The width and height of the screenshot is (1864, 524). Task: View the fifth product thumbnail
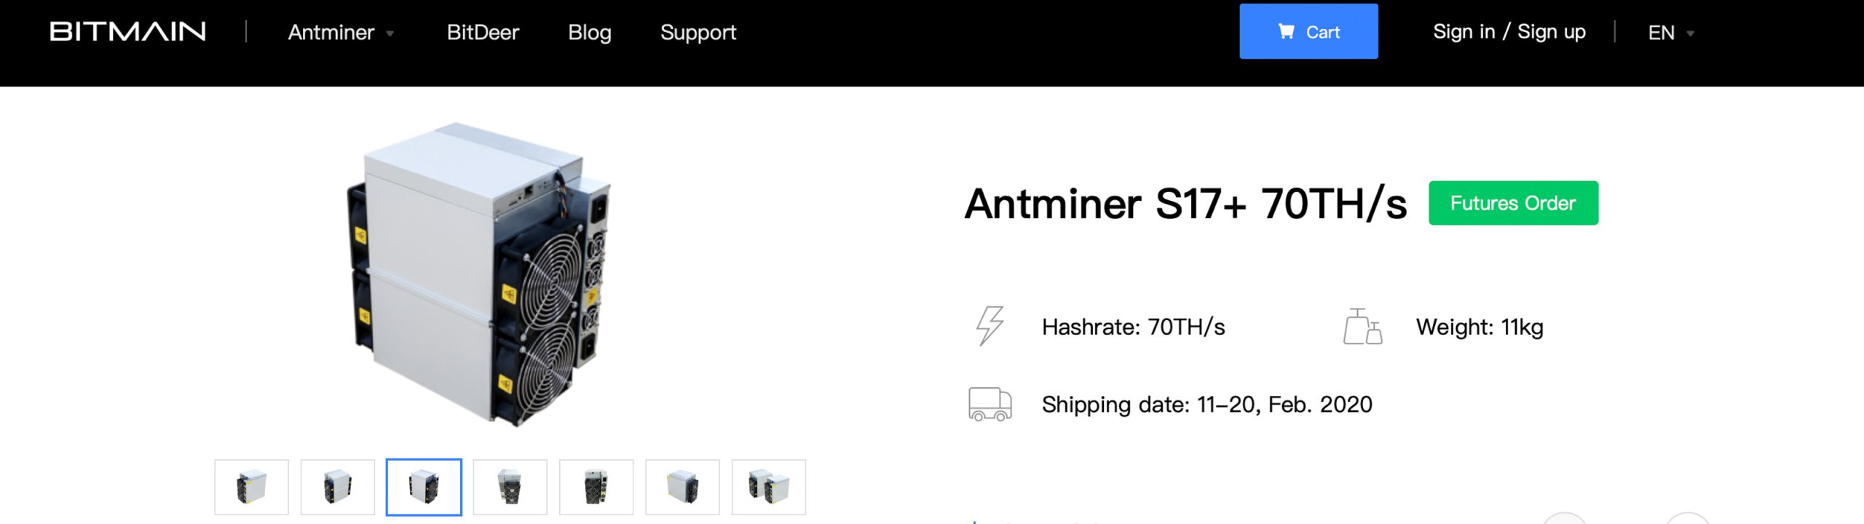point(596,487)
